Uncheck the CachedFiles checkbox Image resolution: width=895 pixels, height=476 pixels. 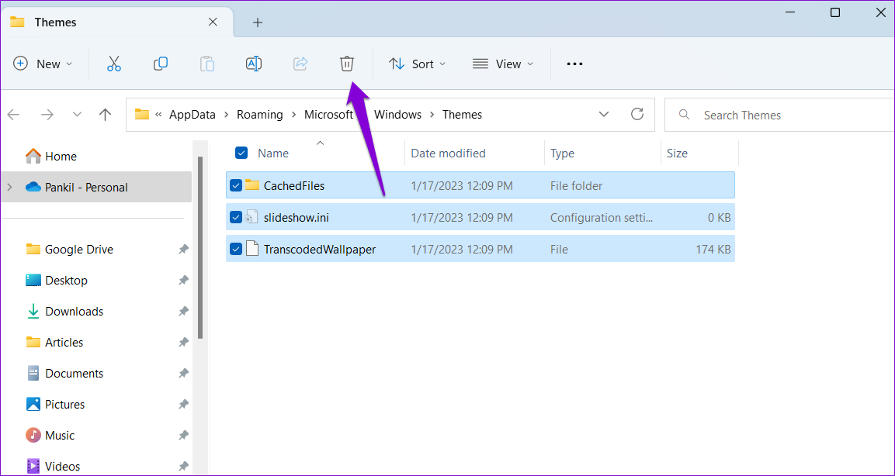(x=236, y=185)
